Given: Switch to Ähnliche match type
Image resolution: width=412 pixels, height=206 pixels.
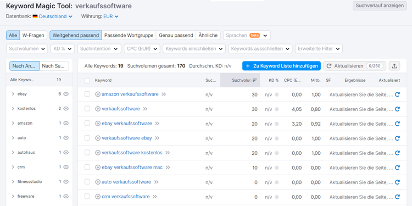Looking at the screenshot, I should pyautogui.click(x=208, y=35).
